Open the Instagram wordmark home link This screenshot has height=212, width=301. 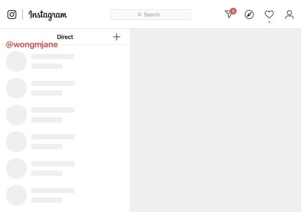pyautogui.click(x=48, y=15)
